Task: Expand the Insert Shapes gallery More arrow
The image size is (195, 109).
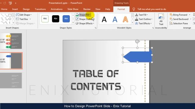Action: point(13,23)
